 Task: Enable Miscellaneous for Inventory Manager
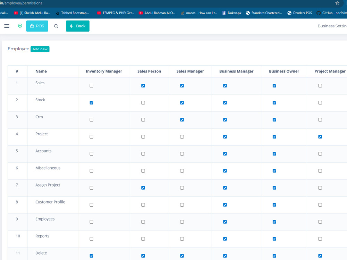point(91,171)
